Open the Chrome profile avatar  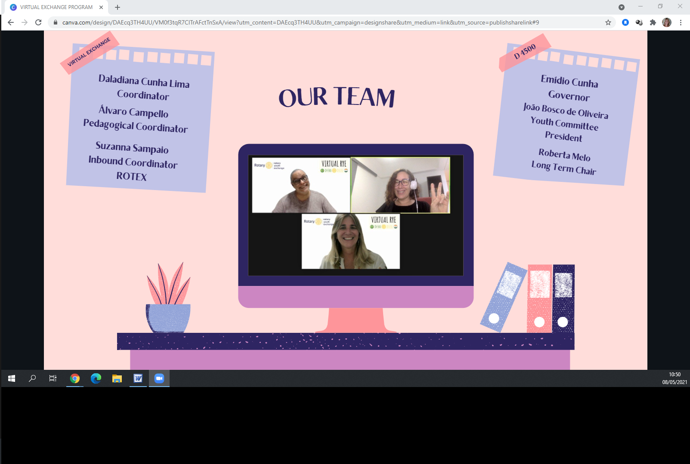tap(667, 22)
